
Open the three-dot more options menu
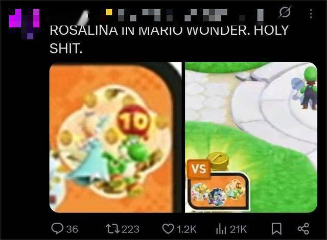click(x=311, y=14)
